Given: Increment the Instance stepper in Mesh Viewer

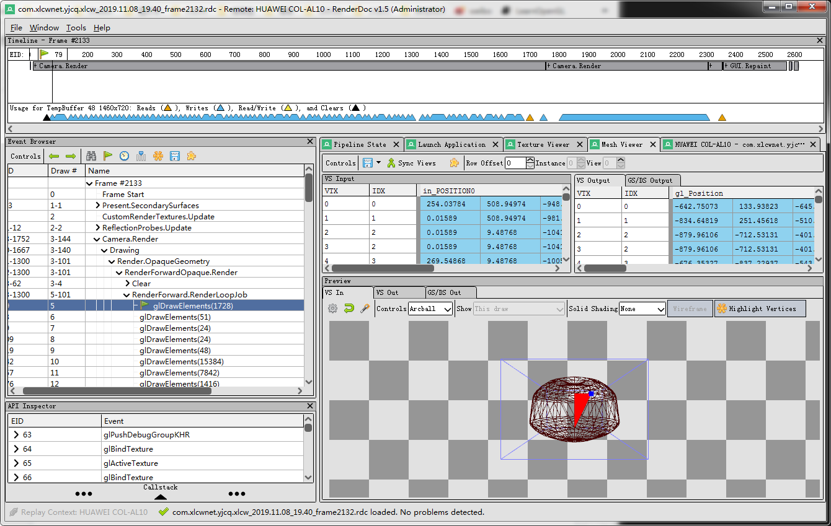Looking at the screenshot, I should [x=581, y=159].
